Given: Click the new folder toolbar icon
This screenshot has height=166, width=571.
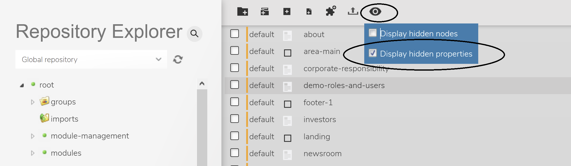Looking at the screenshot, I should coord(242,12).
